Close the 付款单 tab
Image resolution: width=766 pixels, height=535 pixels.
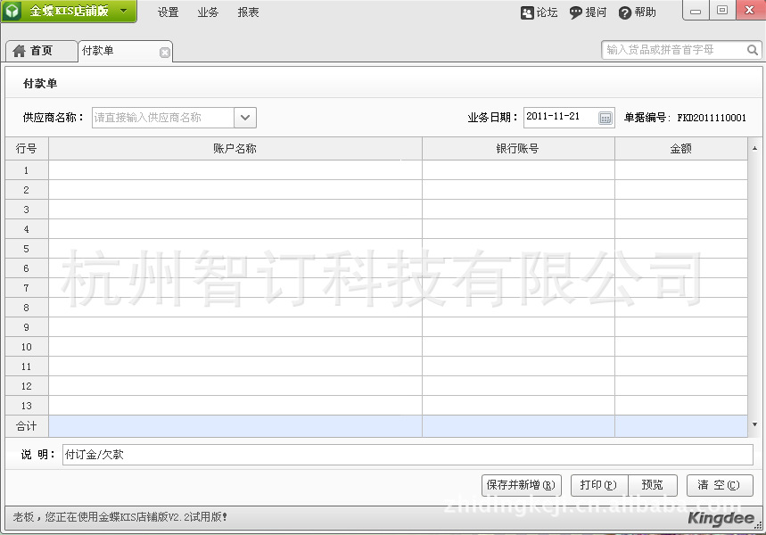pyautogui.click(x=164, y=53)
